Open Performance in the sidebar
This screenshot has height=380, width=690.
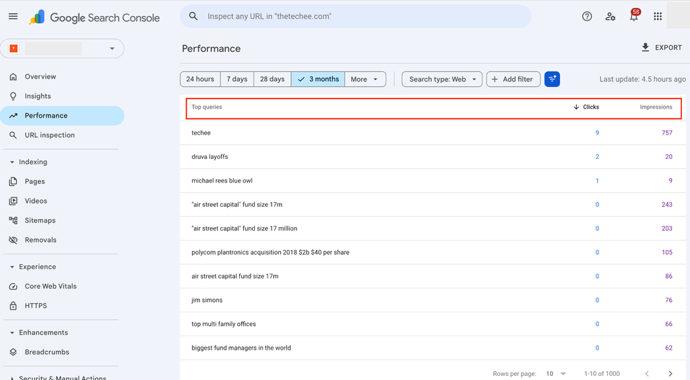pyautogui.click(x=62, y=116)
